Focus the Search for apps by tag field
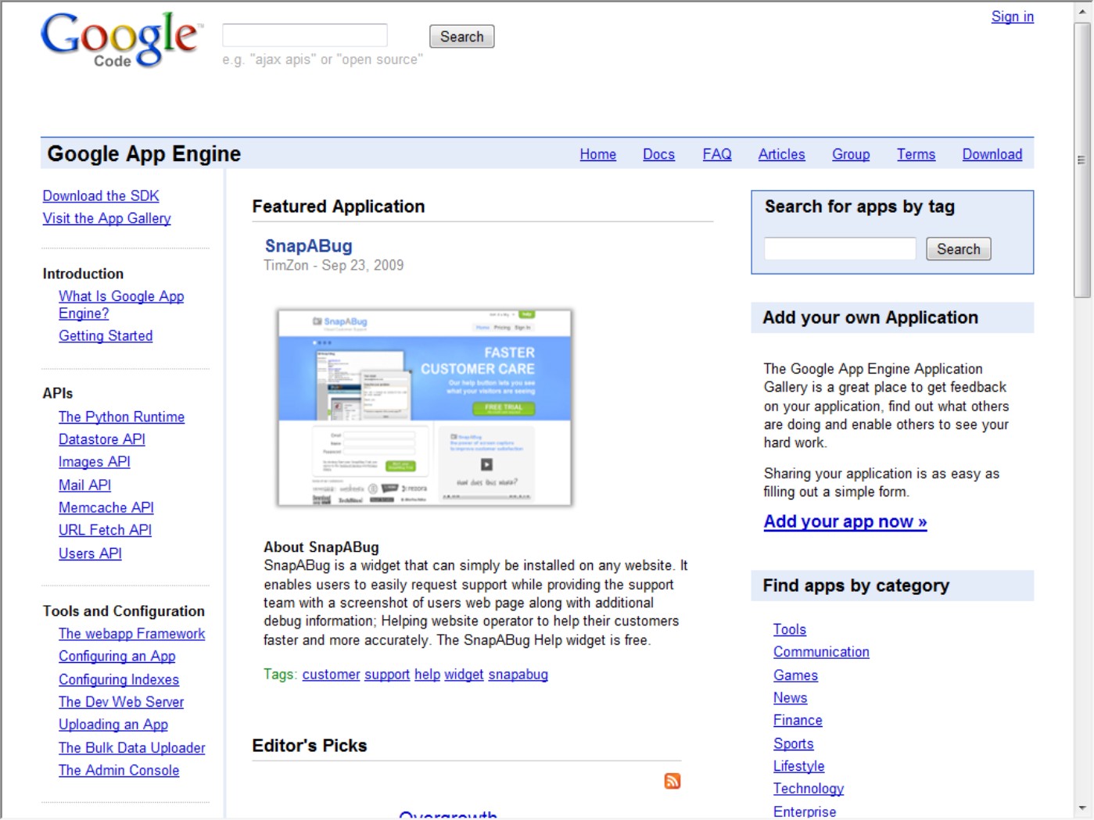The width and height of the screenshot is (1094, 820). pyautogui.click(x=840, y=249)
